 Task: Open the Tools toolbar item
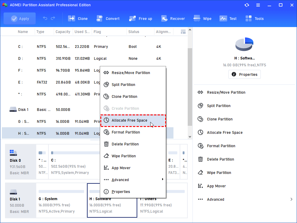[x=255, y=18]
